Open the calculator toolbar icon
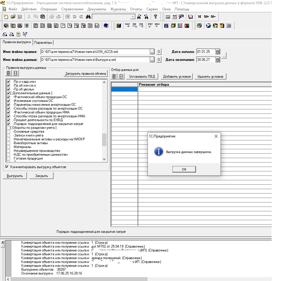This screenshot has height=281, width=298. [168, 17]
